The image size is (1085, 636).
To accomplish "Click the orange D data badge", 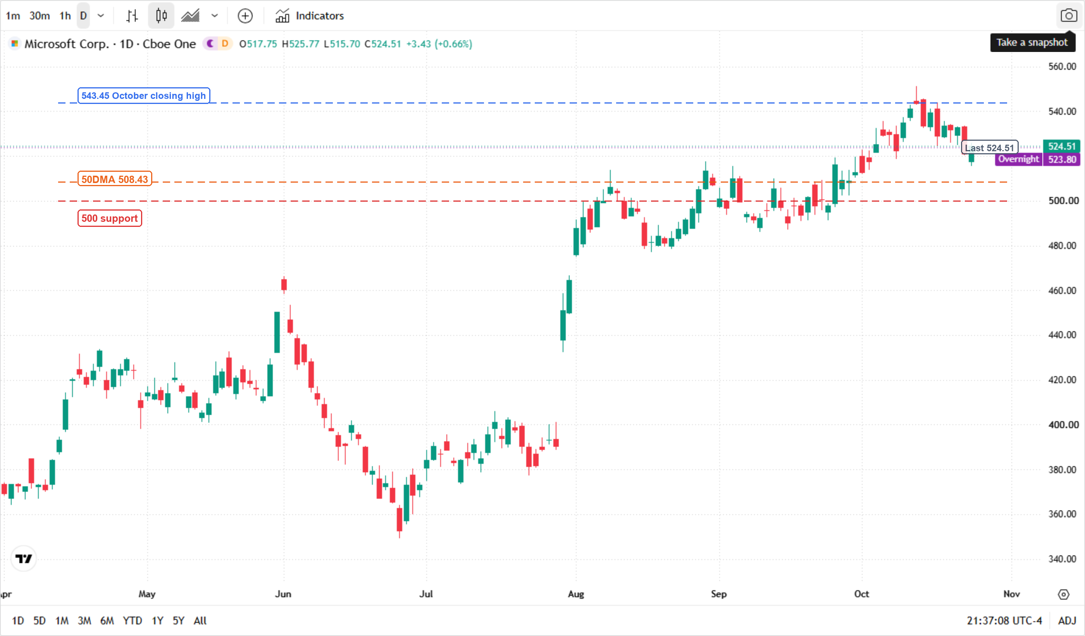I will coord(225,43).
